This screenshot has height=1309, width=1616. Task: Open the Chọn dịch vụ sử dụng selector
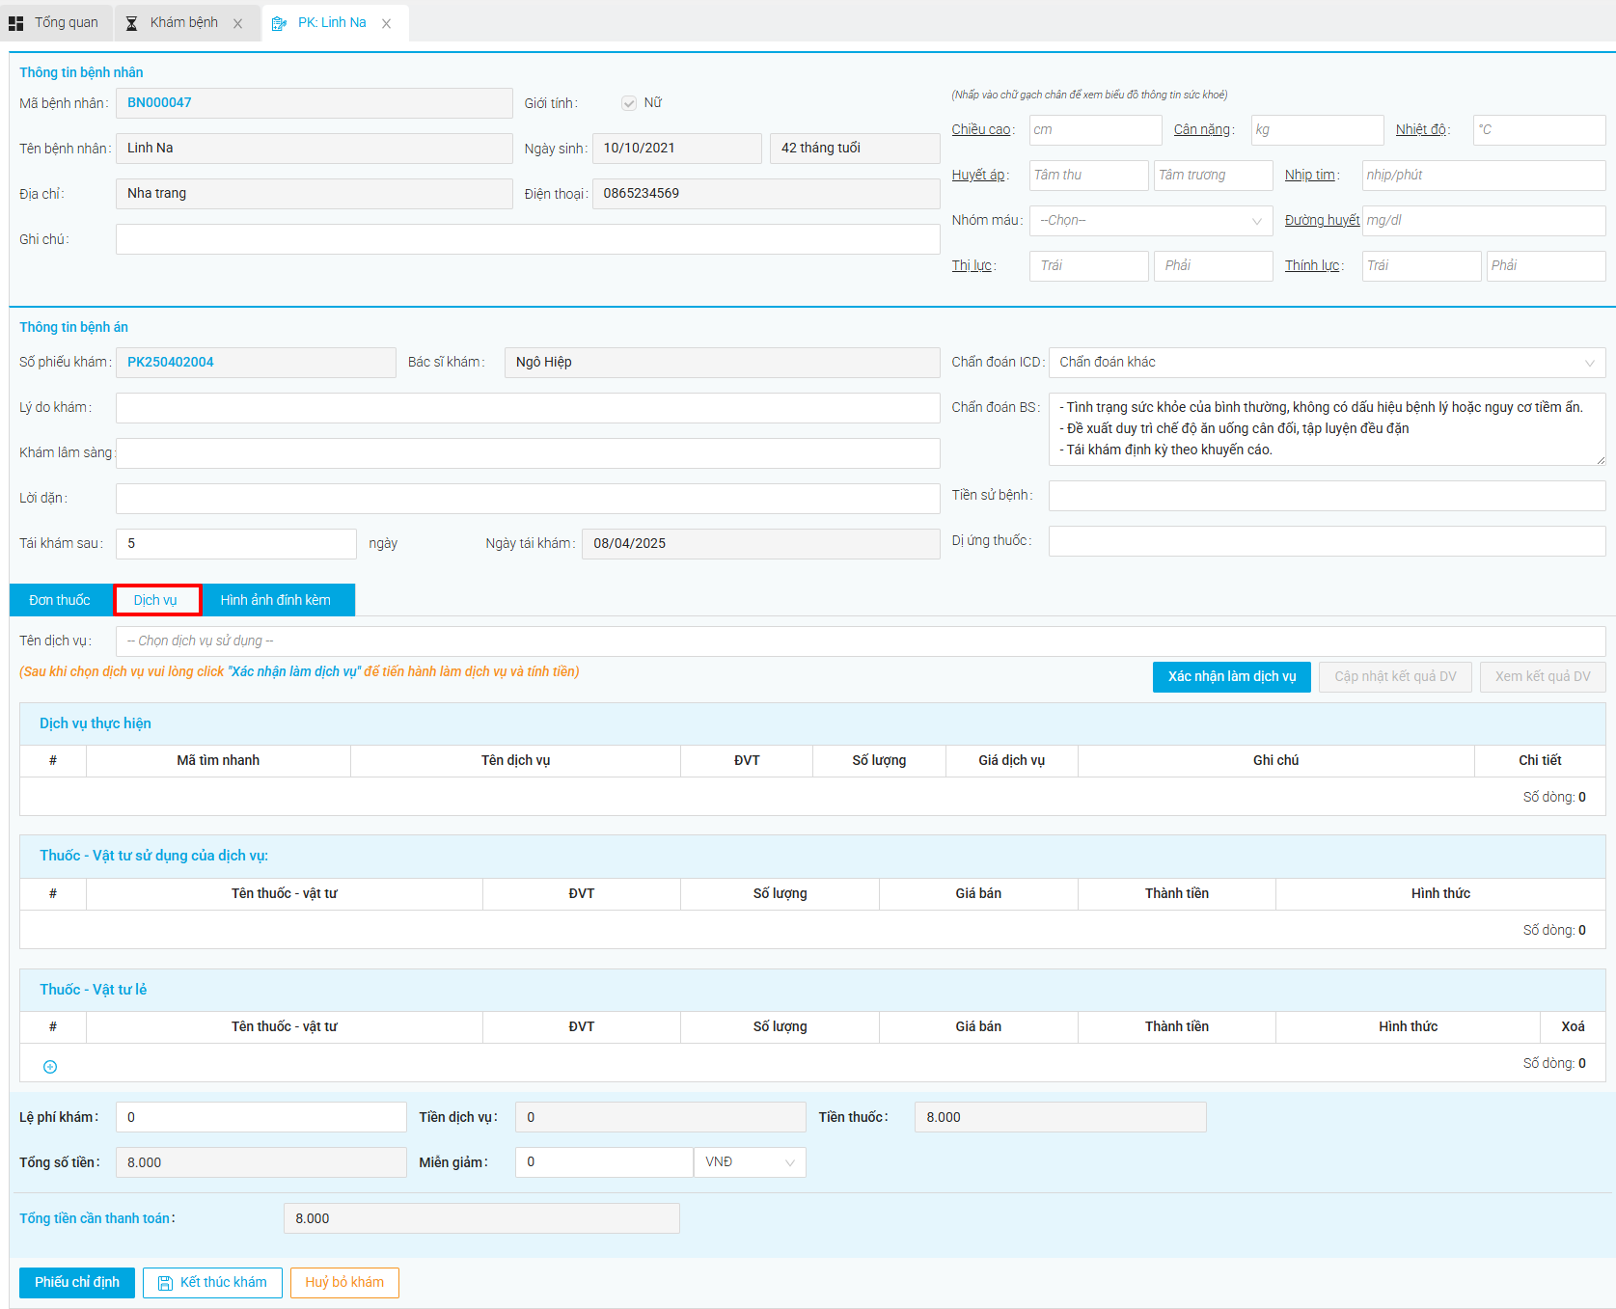tap(861, 641)
